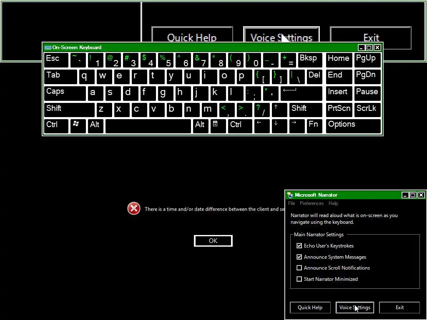Click the Home key

pyautogui.click(x=339, y=60)
